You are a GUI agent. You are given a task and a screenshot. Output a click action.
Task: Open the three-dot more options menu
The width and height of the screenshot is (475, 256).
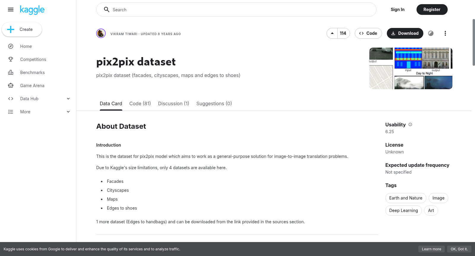click(x=445, y=33)
